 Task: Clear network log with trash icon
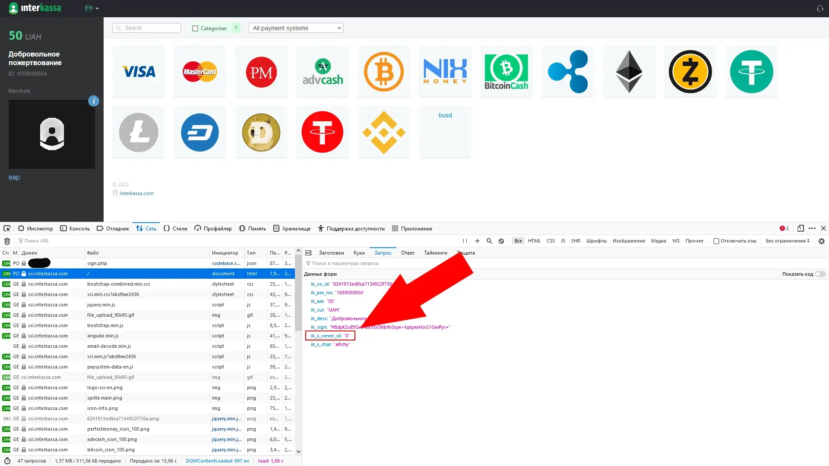(x=7, y=241)
